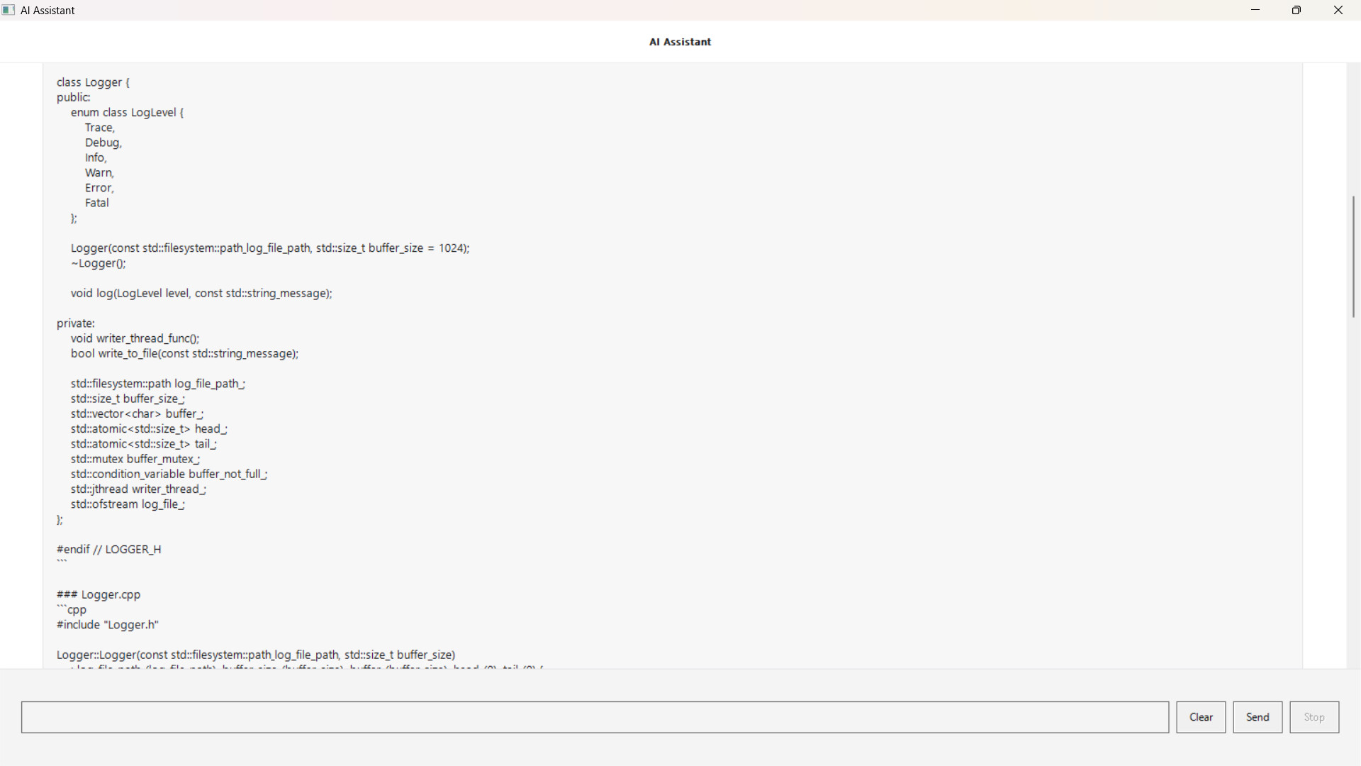This screenshot has width=1361, height=766.
Task: Click the AI Assistant app icon in title bar
Action: [x=9, y=10]
